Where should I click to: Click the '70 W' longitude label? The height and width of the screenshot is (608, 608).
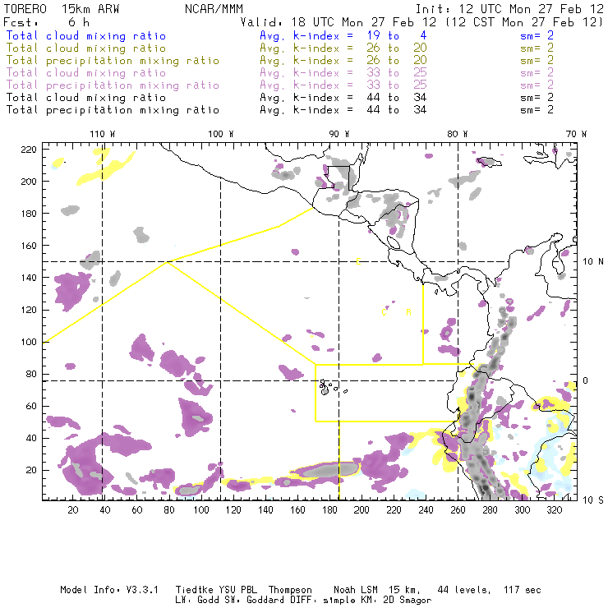tap(576, 134)
